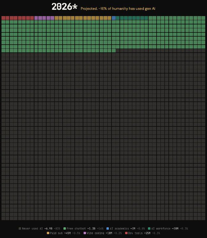Select the "AI workforce" legend label
207x238 pixels.
(161, 228)
